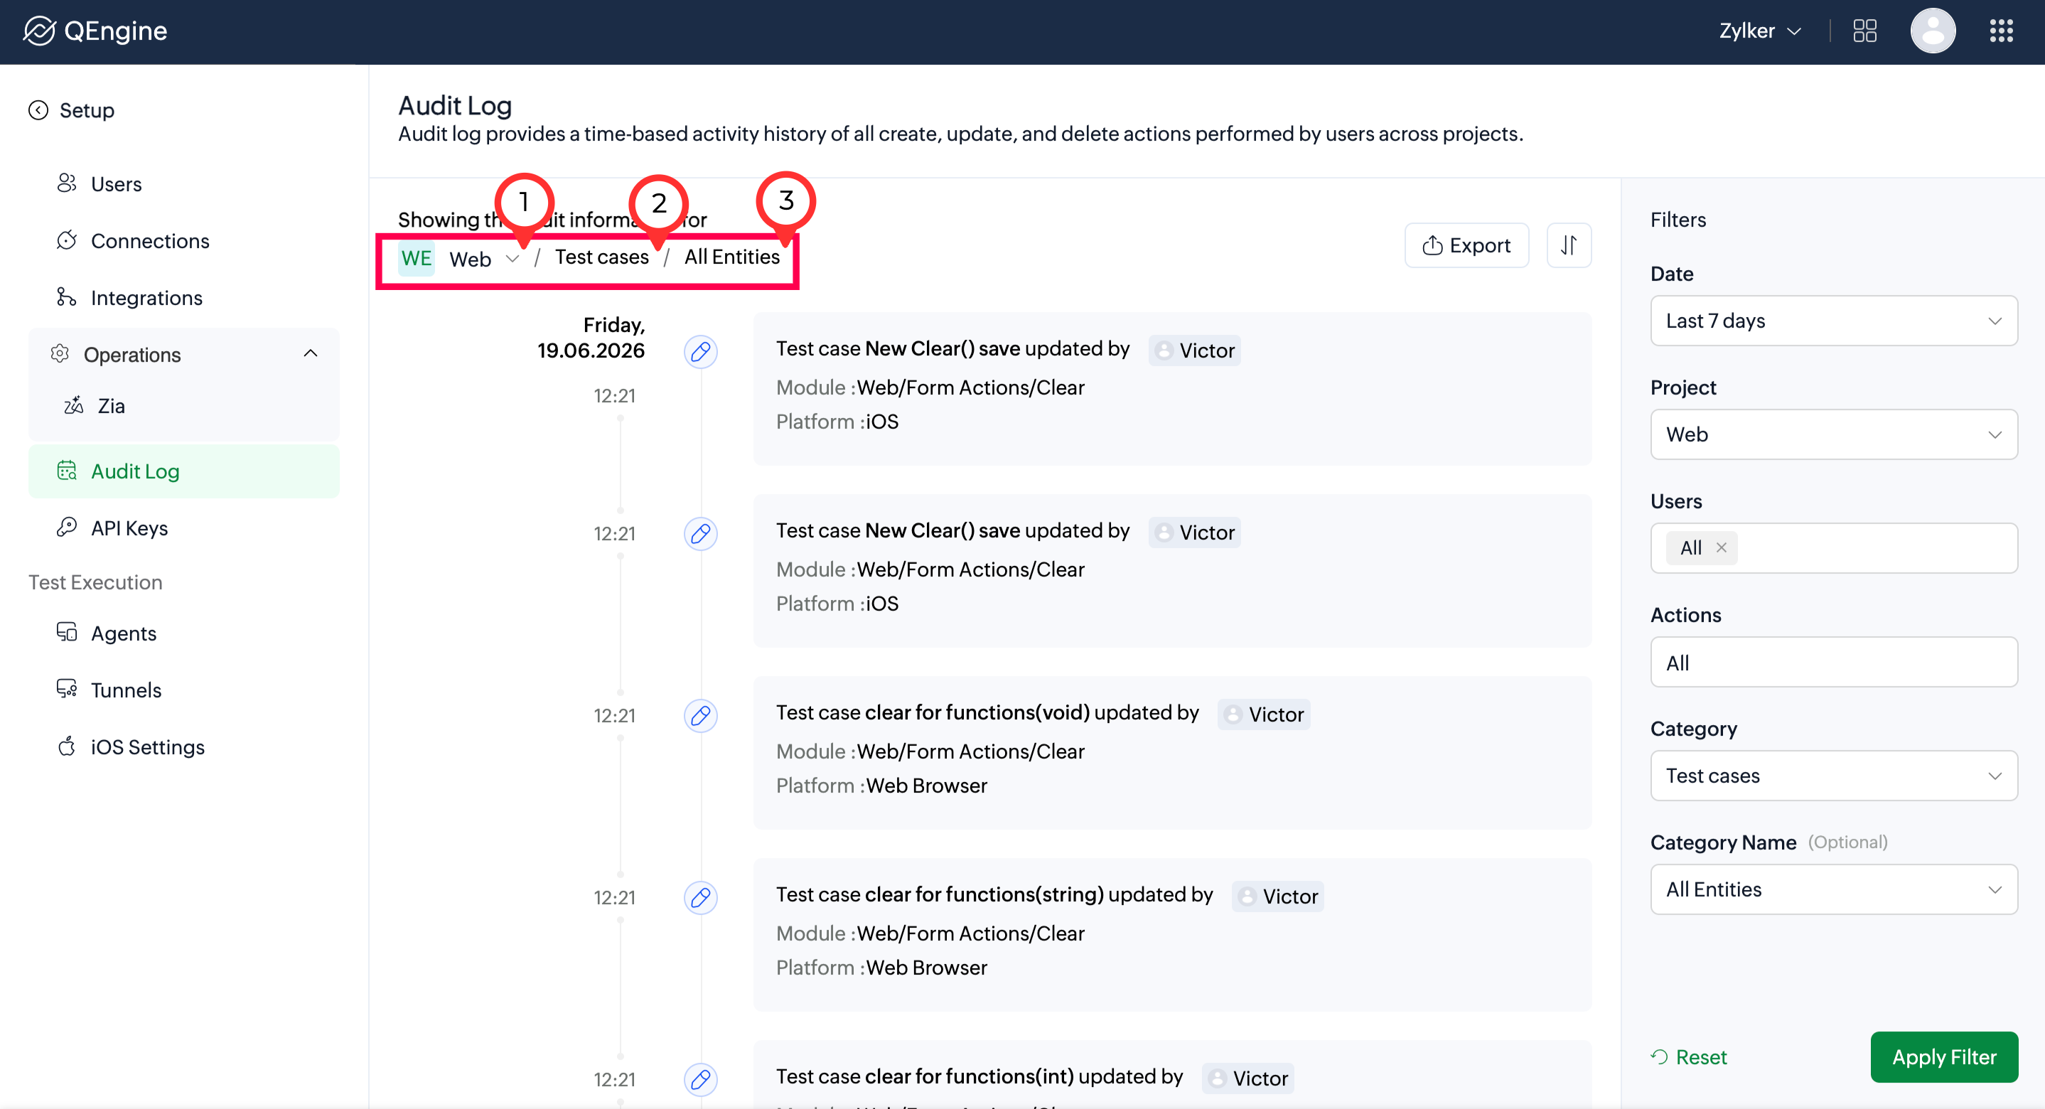Open the Project filter Web dropdown
Screen dimensions: 2045x1109
point(1834,434)
